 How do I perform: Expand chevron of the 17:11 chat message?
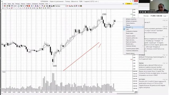pyautogui.click(x=167, y=37)
